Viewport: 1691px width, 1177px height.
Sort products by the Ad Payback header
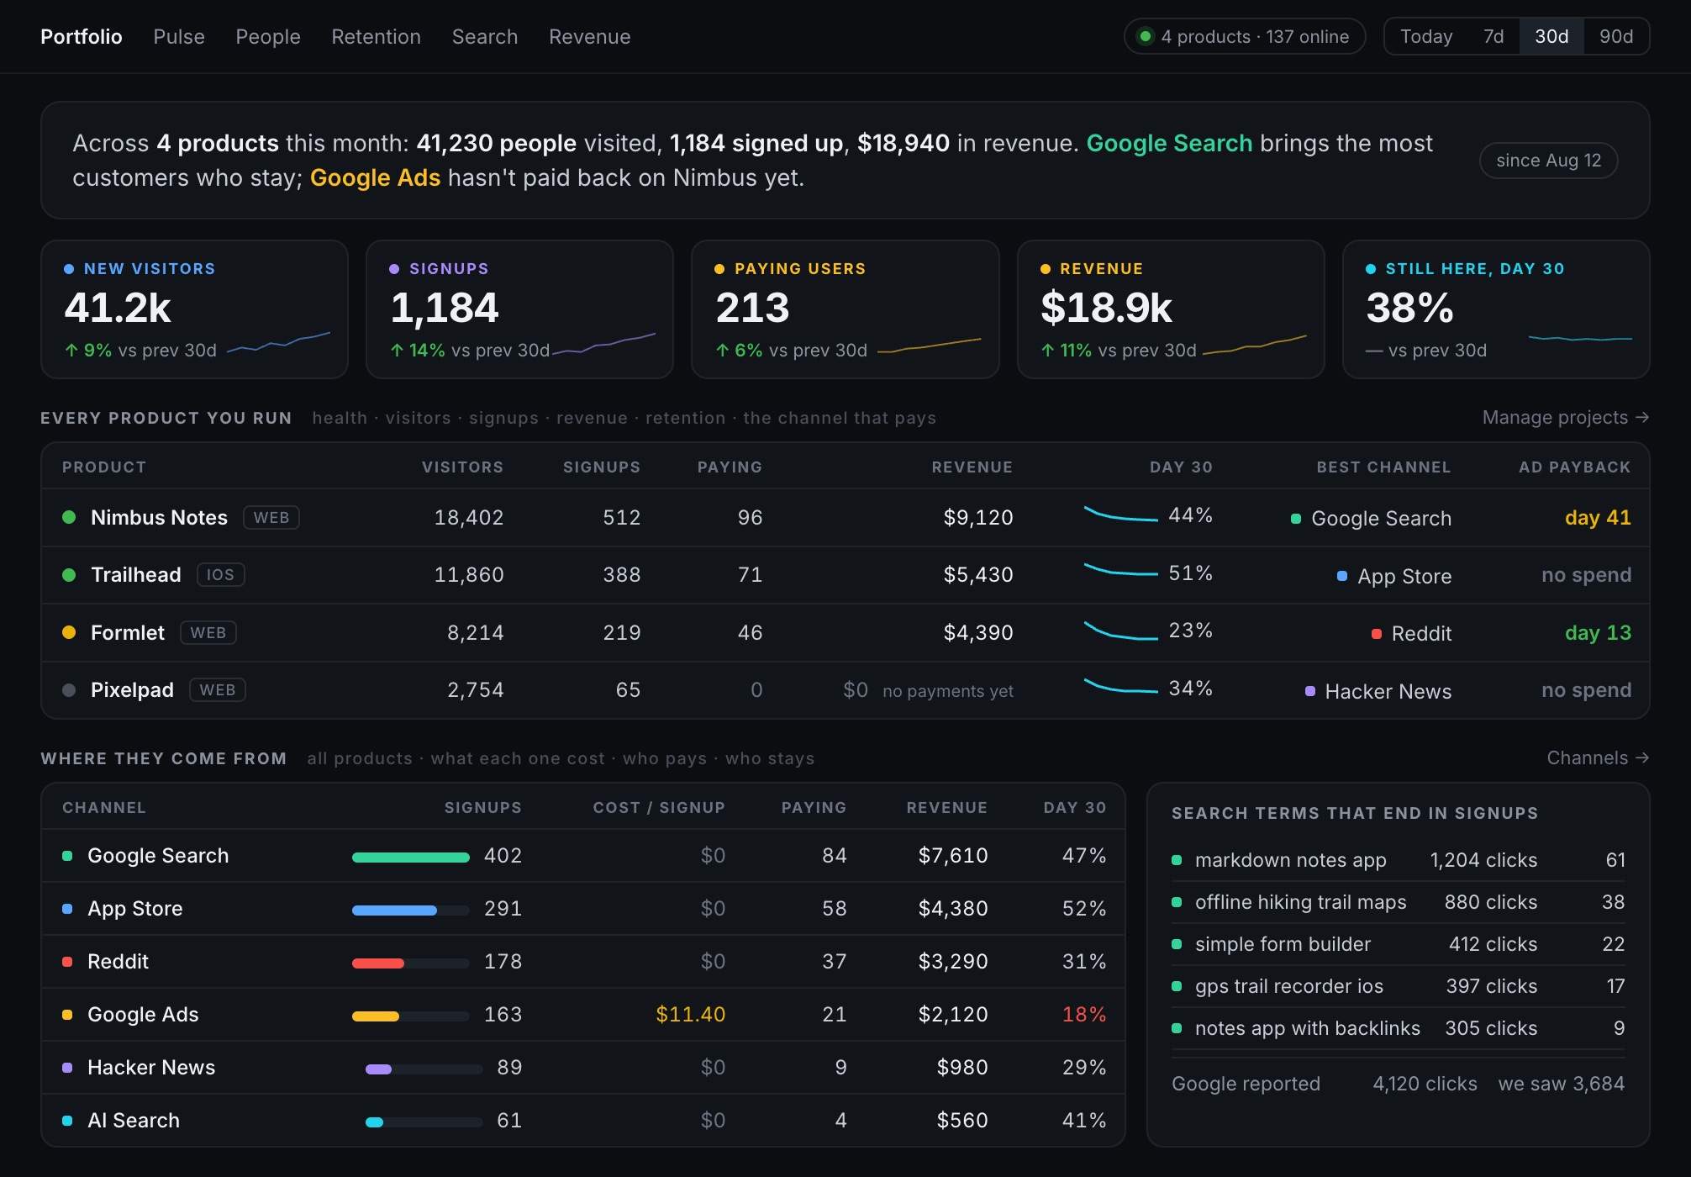(1575, 467)
